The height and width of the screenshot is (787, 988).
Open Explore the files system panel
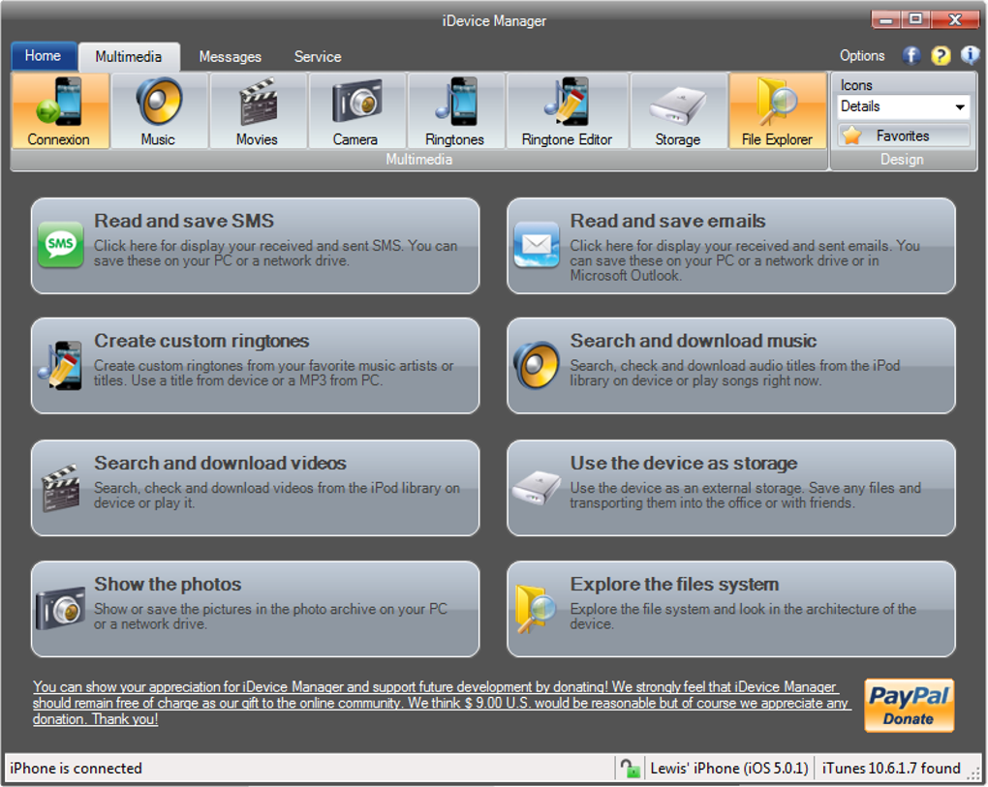(731, 609)
